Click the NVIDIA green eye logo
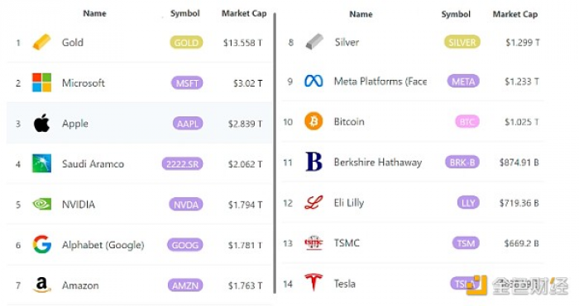 click(x=41, y=204)
